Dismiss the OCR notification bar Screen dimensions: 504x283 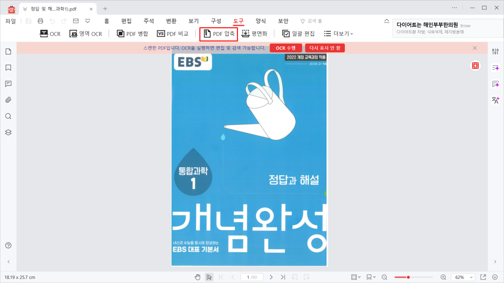475,48
